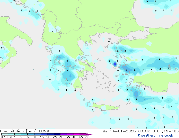This screenshot has height=138, width=179.
Task: Click the '4' precipitation value in western Greece
Action: coord(67,61)
